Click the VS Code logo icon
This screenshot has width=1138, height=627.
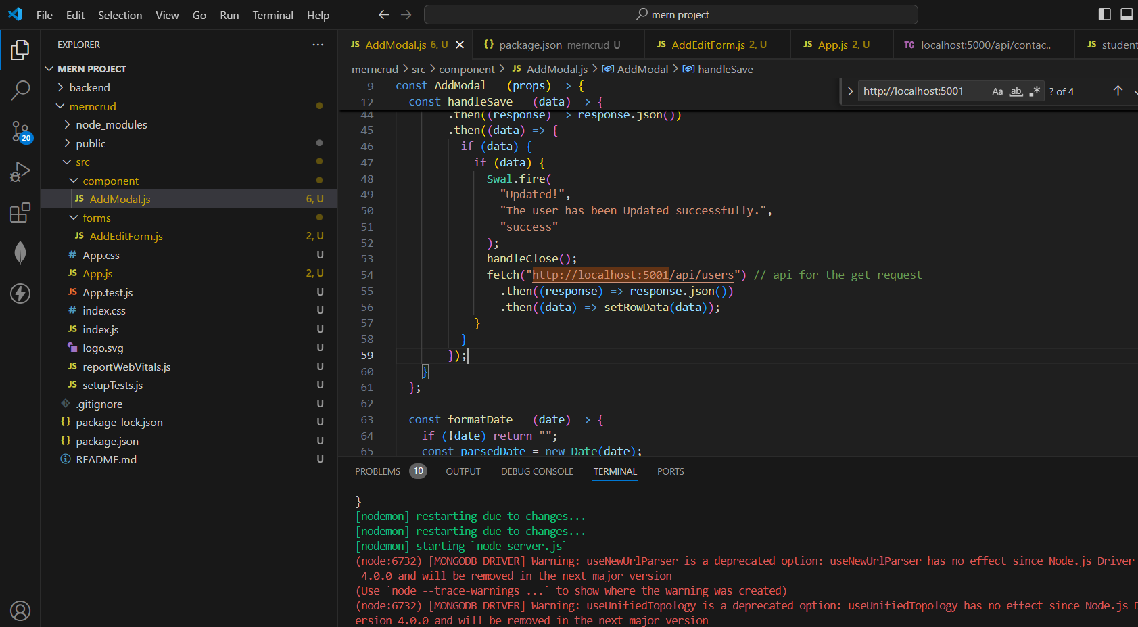click(x=15, y=14)
